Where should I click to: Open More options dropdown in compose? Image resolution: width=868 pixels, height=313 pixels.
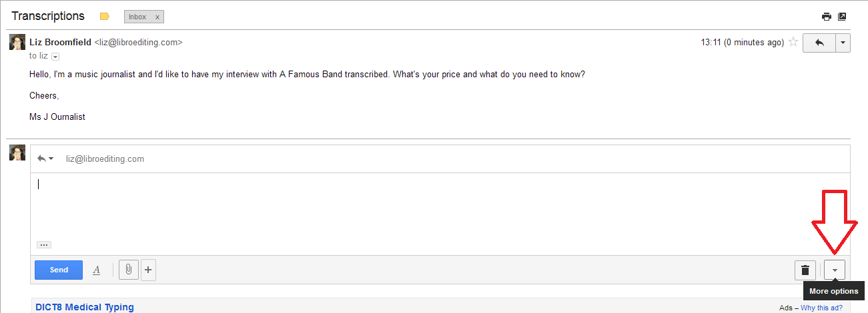click(x=835, y=270)
